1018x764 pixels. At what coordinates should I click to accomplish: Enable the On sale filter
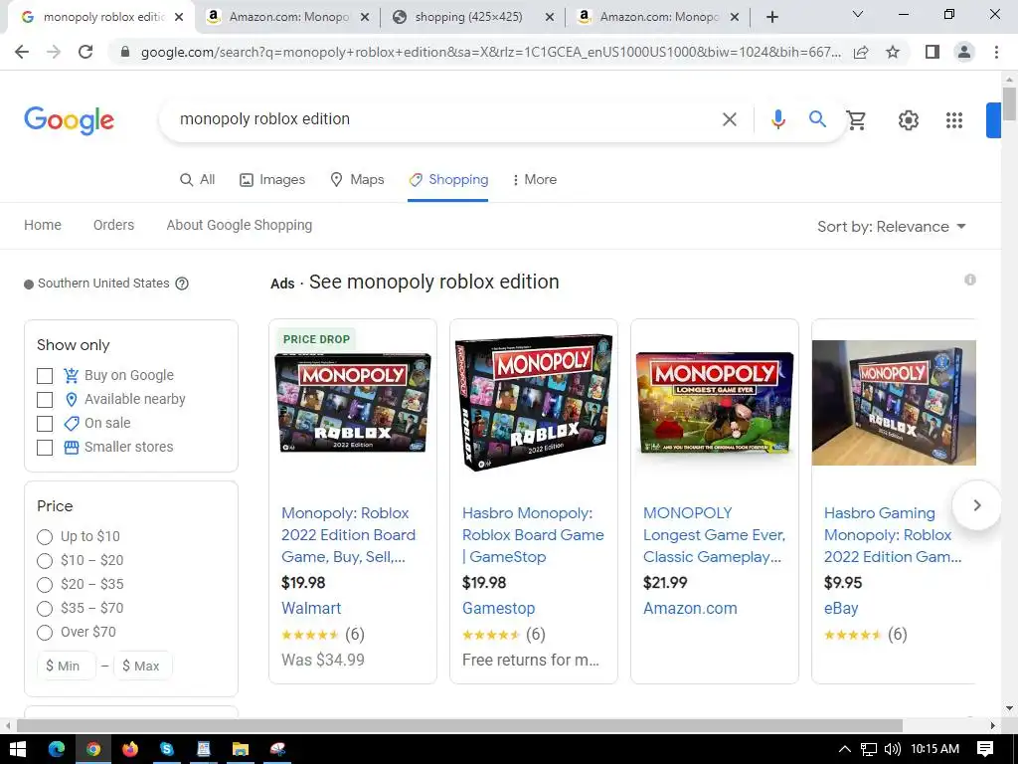(x=45, y=424)
